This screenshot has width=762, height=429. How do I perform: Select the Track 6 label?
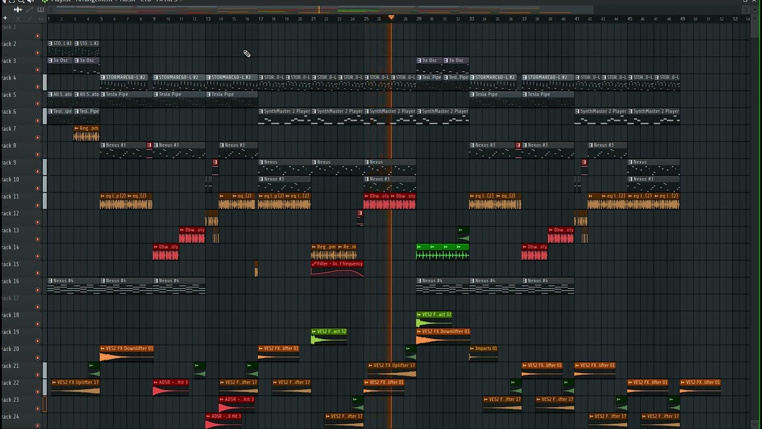pyautogui.click(x=9, y=111)
